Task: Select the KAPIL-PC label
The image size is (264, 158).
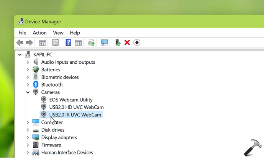Action: 43,55
